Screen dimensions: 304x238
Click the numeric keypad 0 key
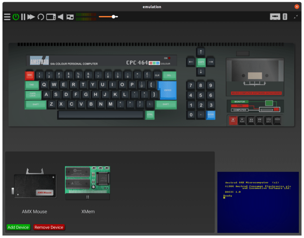pyautogui.click(x=191, y=115)
